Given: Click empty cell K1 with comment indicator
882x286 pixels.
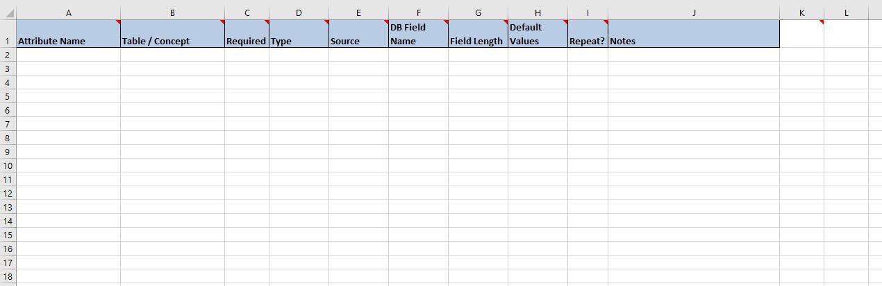Looking at the screenshot, I should pyautogui.click(x=801, y=34).
